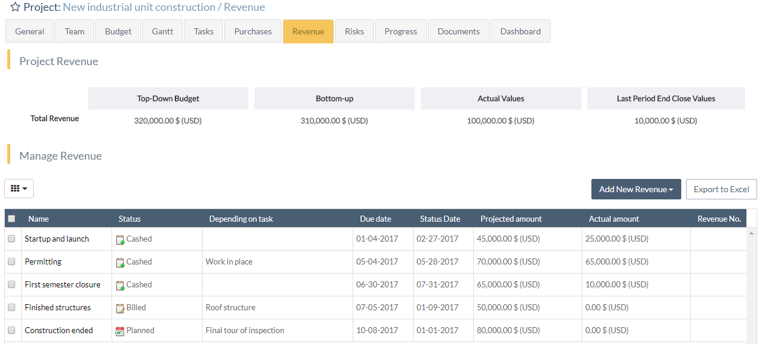
Task: View the Progress tab
Action: coord(401,31)
